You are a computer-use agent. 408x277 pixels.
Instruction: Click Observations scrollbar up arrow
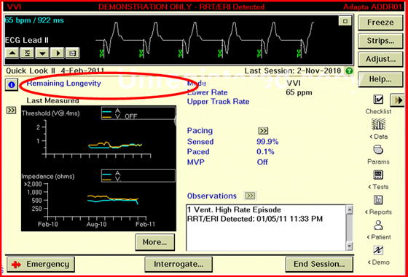[x=350, y=209]
